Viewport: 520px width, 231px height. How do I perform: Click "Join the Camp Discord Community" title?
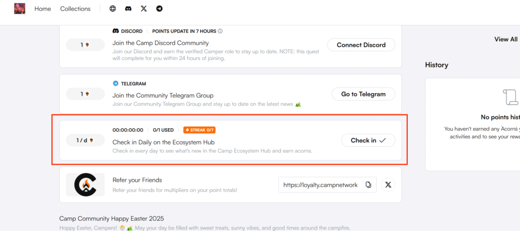(160, 43)
